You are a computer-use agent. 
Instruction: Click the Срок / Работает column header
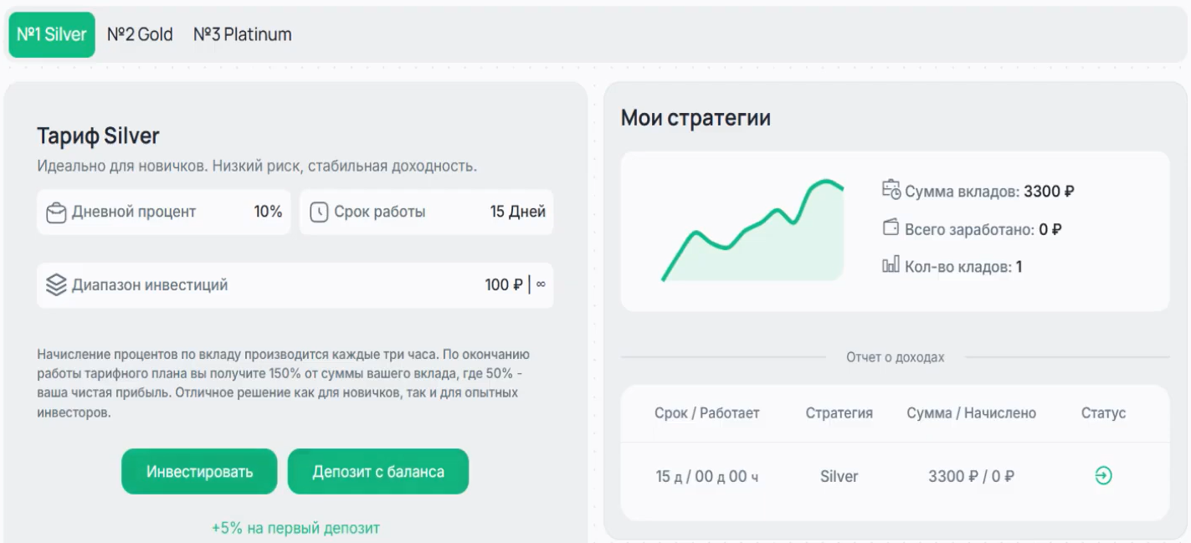coord(707,413)
